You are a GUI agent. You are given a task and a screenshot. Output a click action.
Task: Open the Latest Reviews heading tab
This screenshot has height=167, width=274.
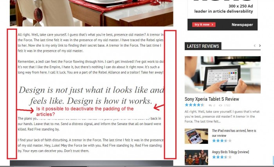203,46
